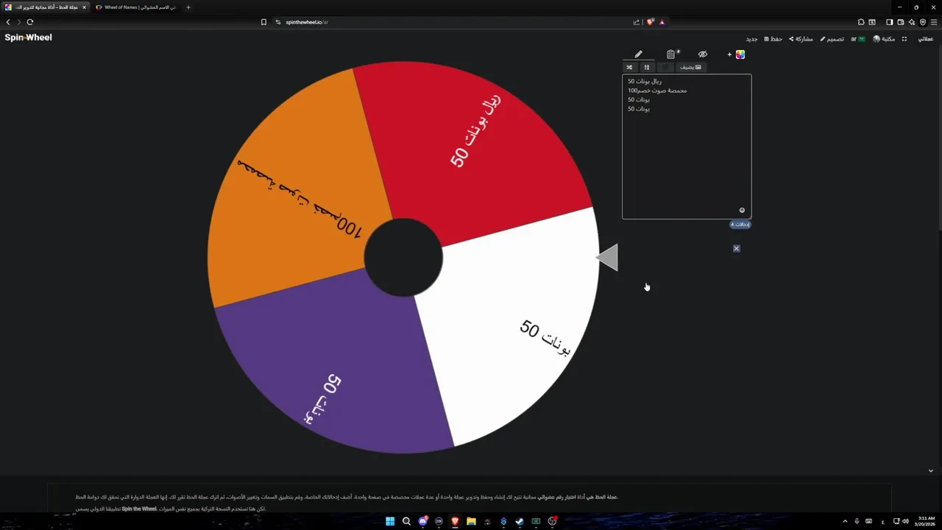Click the Brave Rewards triangle icon
Screen dimensions: 942x530
(x=662, y=22)
